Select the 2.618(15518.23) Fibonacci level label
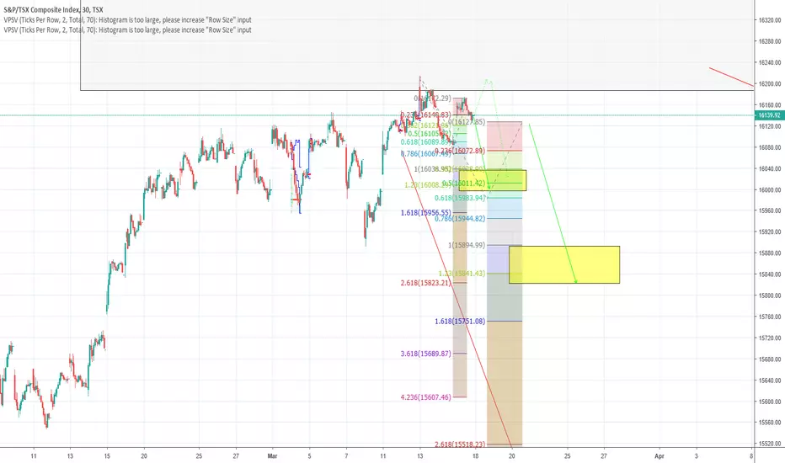 [x=460, y=444]
